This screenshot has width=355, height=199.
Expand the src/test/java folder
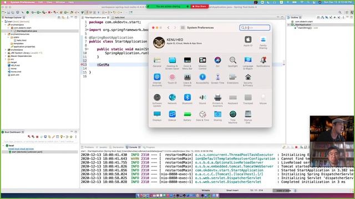pos(6,50)
